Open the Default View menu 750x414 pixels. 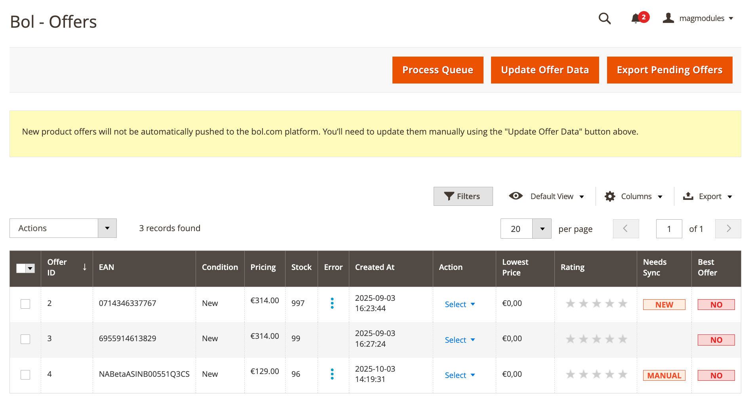click(546, 196)
